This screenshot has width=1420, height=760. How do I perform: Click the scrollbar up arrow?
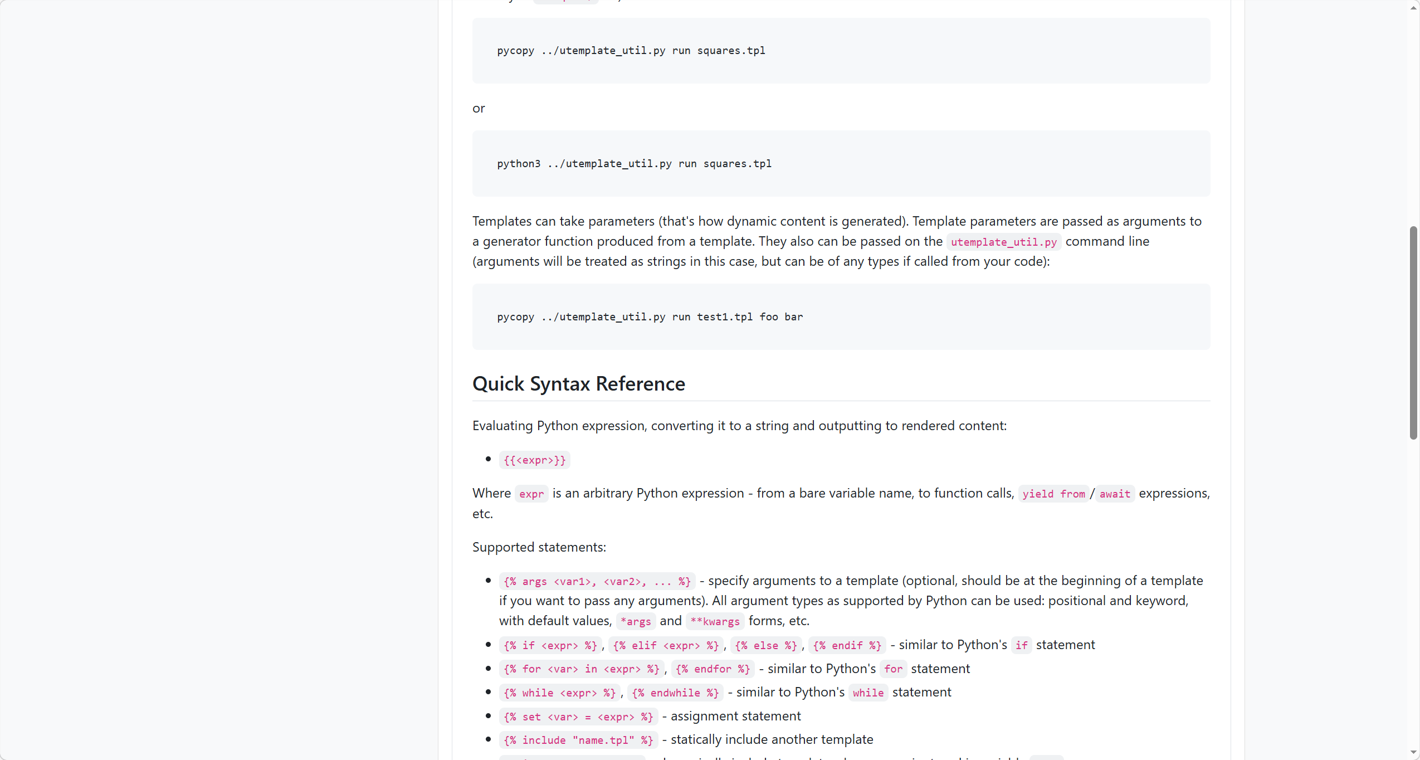pyautogui.click(x=1413, y=8)
